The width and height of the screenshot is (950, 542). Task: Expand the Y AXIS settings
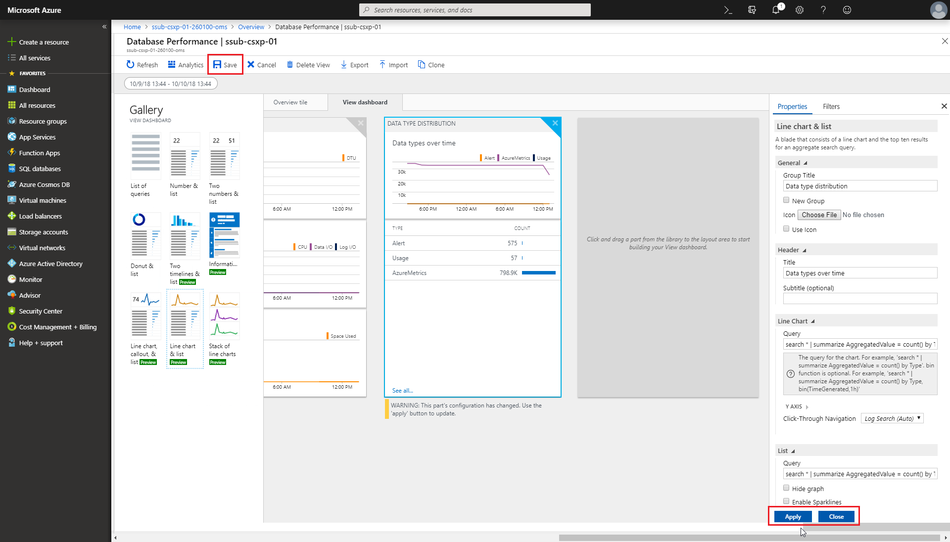[806, 406]
